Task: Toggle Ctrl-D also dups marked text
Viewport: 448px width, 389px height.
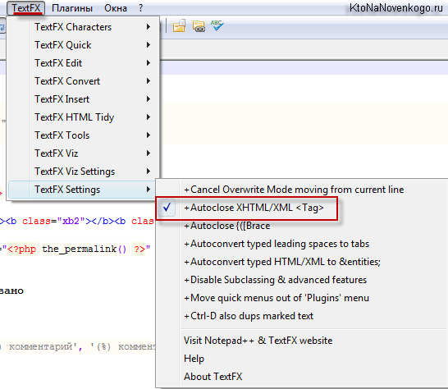Action: 302,316
